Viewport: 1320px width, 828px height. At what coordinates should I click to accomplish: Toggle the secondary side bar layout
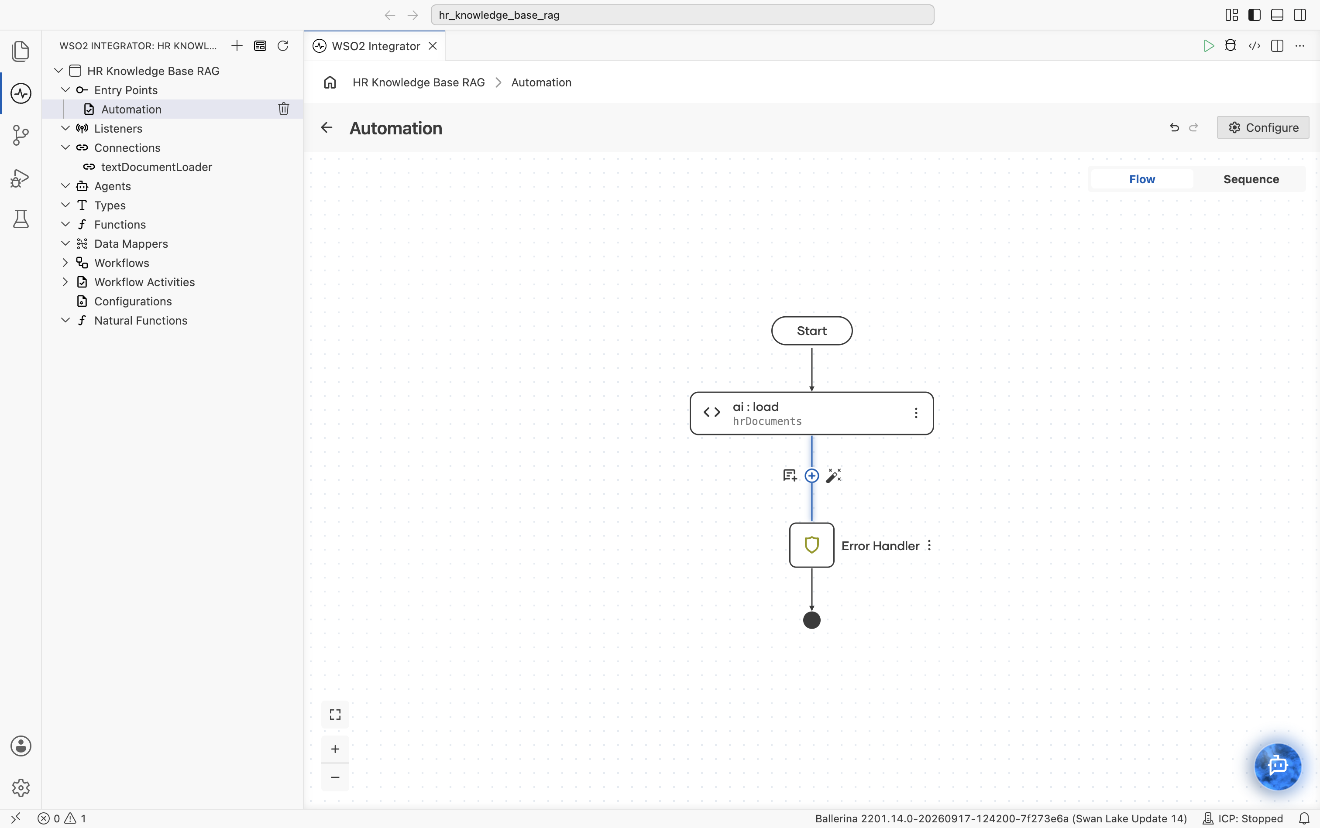(1300, 15)
